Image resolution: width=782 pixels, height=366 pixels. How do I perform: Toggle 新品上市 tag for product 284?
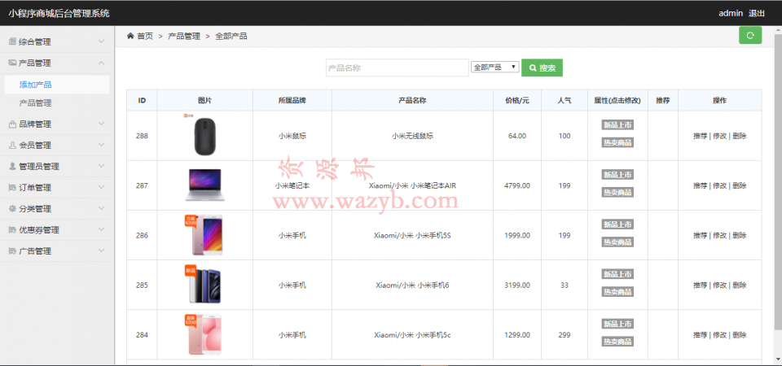coord(617,324)
